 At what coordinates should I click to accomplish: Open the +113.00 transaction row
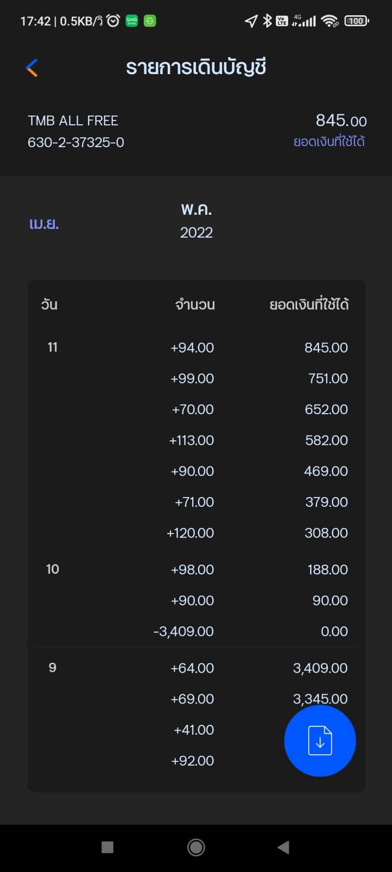tap(196, 440)
